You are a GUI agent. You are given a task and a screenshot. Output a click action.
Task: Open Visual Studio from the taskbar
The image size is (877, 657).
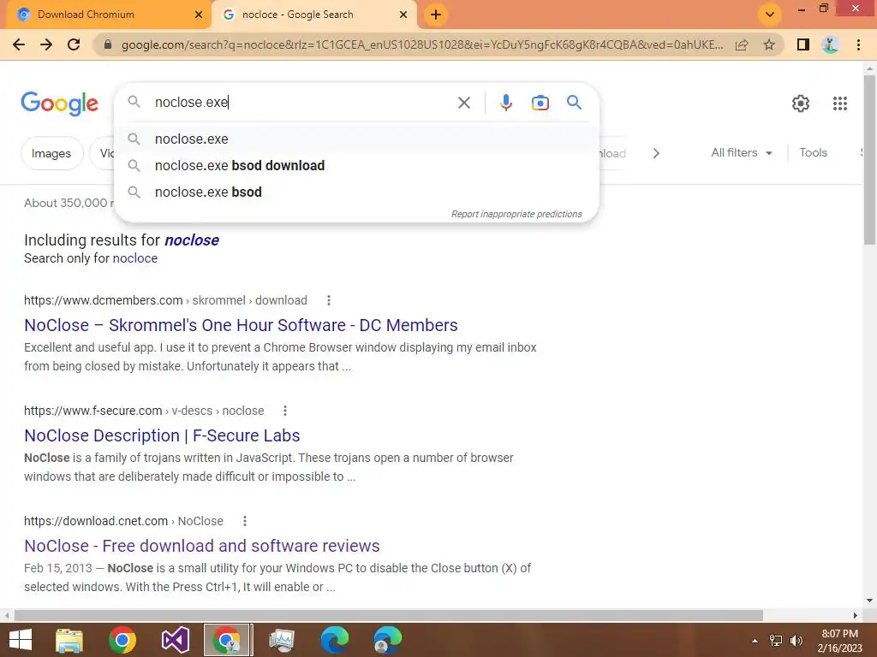click(175, 640)
